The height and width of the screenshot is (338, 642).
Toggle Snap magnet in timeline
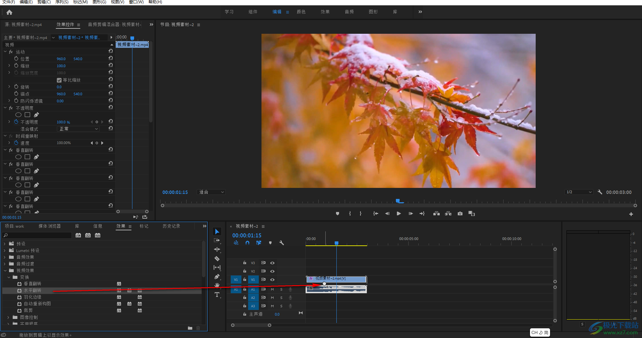pyautogui.click(x=247, y=243)
